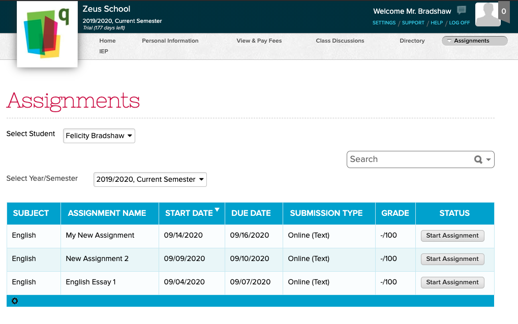
Task: Open Class Discussions menu
Action: [340, 41]
